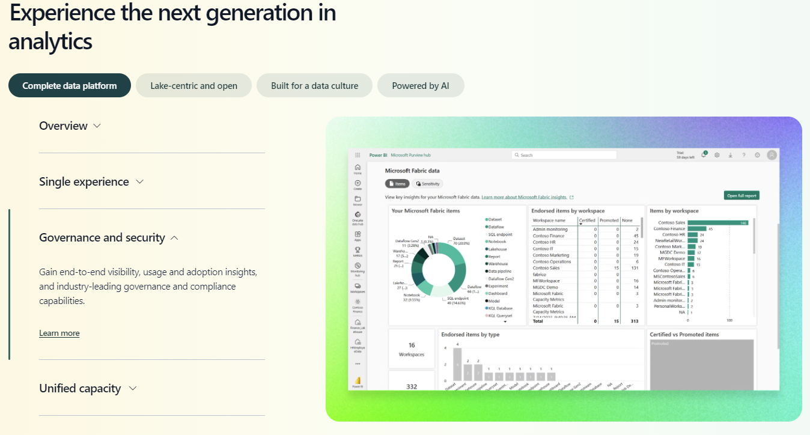Click the Total row in Endorsed items table
Image resolution: width=810 pixels, height=435 pixels.
tap(586, 321)
